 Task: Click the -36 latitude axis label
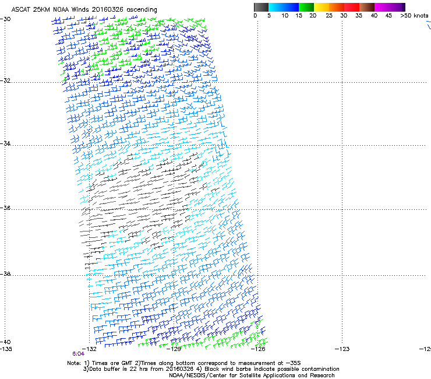click(5, 208)
